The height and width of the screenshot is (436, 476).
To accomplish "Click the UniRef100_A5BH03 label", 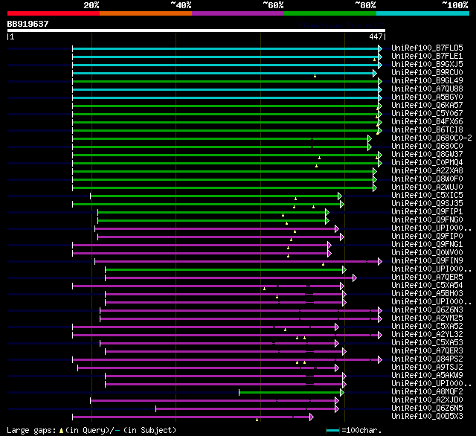I will point(427,294).
